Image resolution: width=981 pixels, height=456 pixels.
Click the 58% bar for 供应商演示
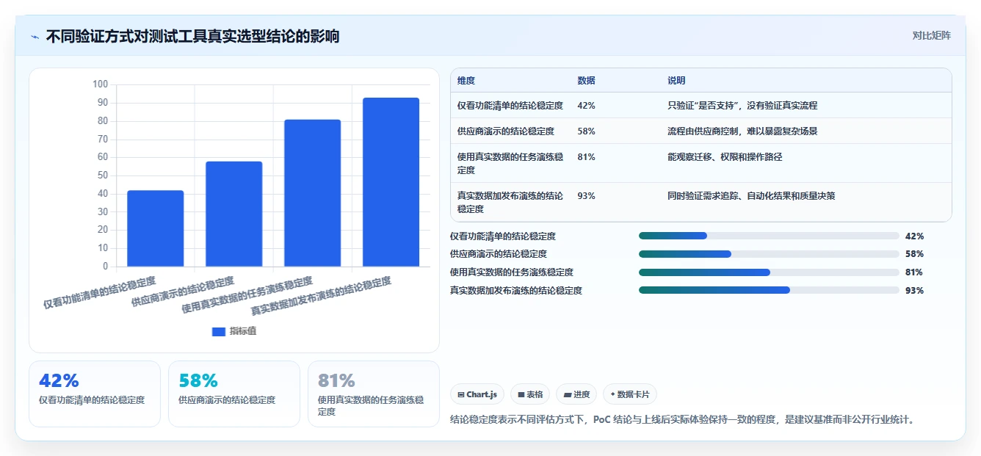234,214
